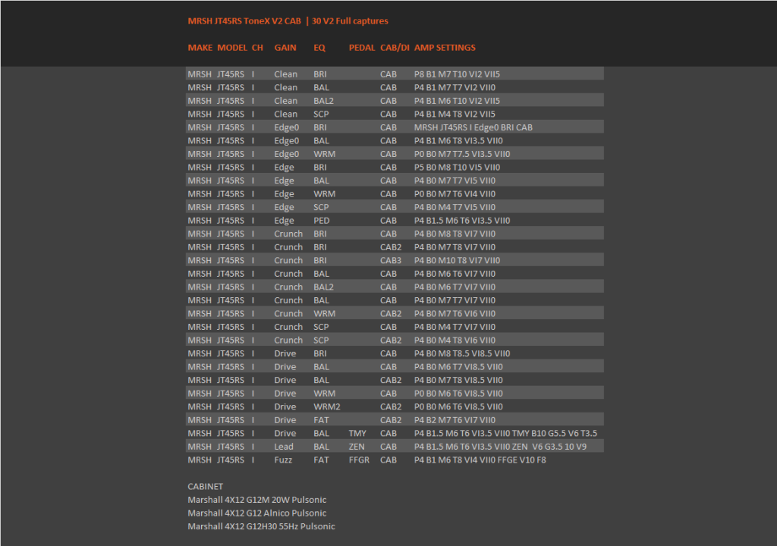Image resolution: width=777 pixels, height=546 pixels.
Task: Select settings 'P4 B0 M10 T8 VI7 VII0'
Action: click(x=457, y=261)
